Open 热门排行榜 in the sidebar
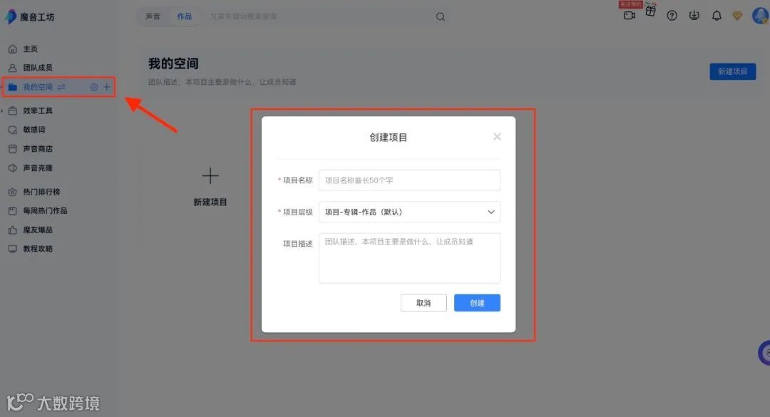This screenshot has width=770, height=417. [43, 191]
